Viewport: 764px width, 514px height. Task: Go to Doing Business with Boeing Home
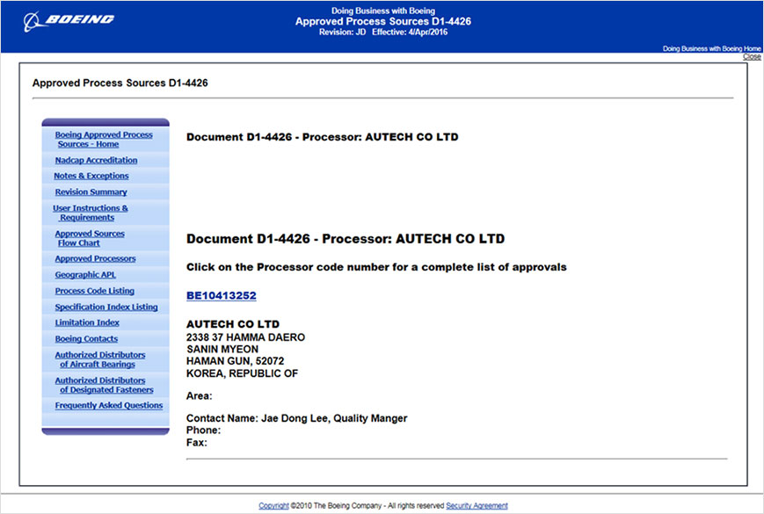pyautogui.click(x=711, y=48)
